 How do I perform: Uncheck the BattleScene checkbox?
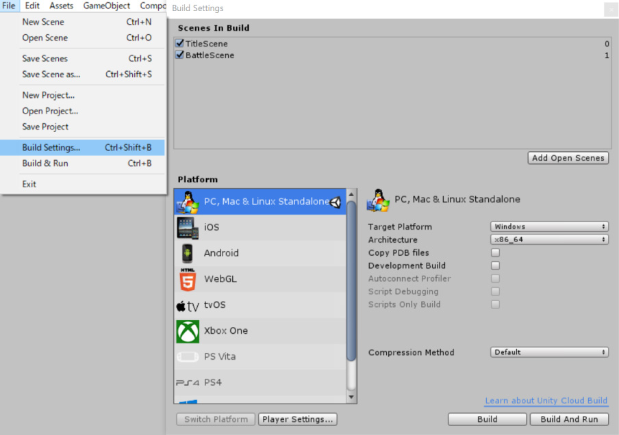(179, 55)
